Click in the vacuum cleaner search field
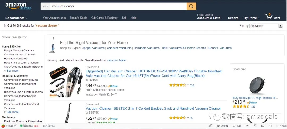287x129 pixels. [x=119, y=6]
